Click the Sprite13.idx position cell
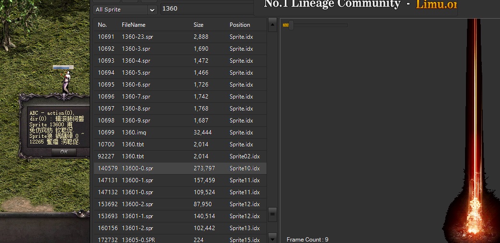 pyautogui.click(x=244, y=228)
